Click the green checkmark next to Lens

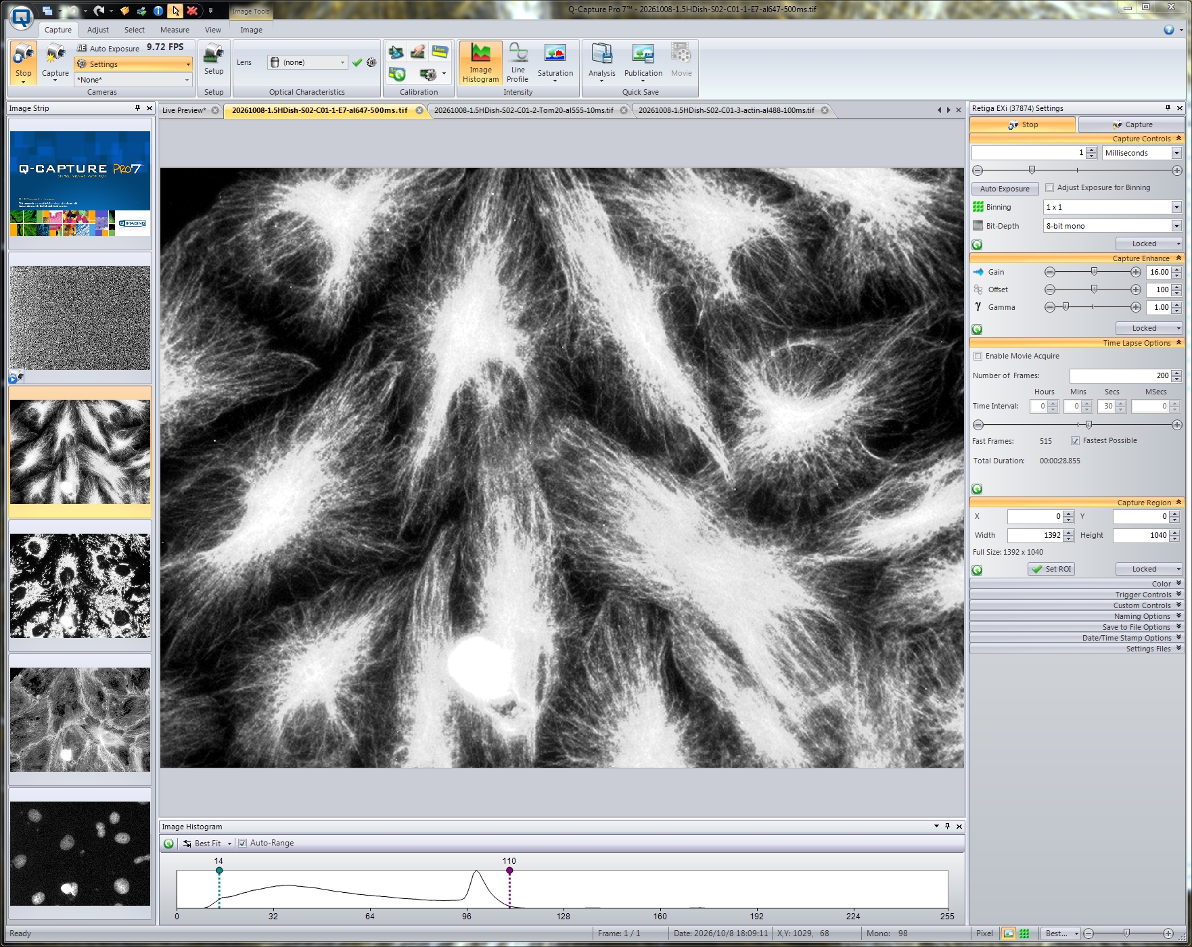pyautogui.click(x=357, y=62)
